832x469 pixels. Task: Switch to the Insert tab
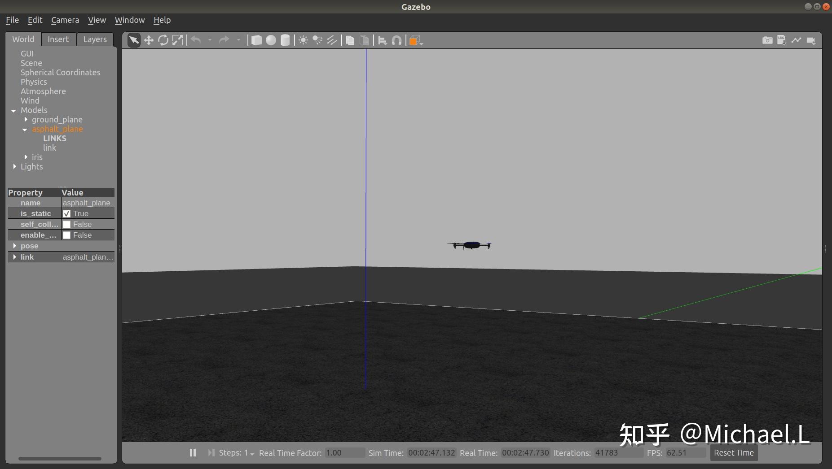(x=58, y=39)
